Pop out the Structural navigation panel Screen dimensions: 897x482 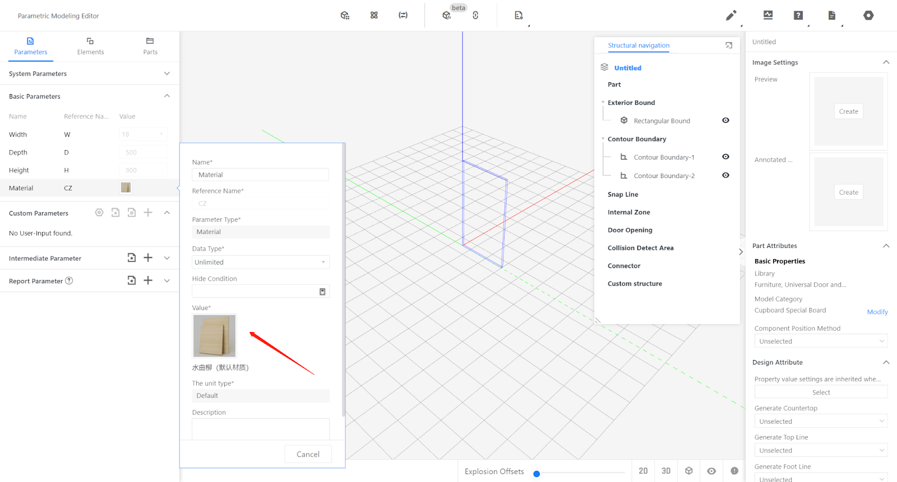coord(729,45)
